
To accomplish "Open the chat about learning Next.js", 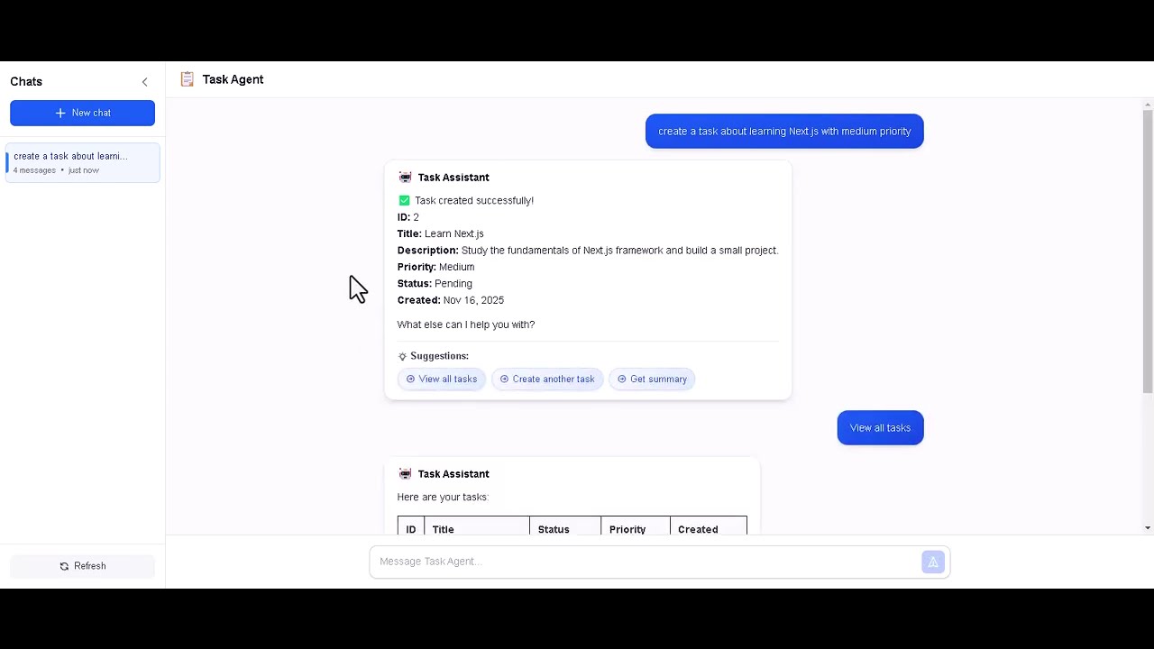I will [82, 162].
